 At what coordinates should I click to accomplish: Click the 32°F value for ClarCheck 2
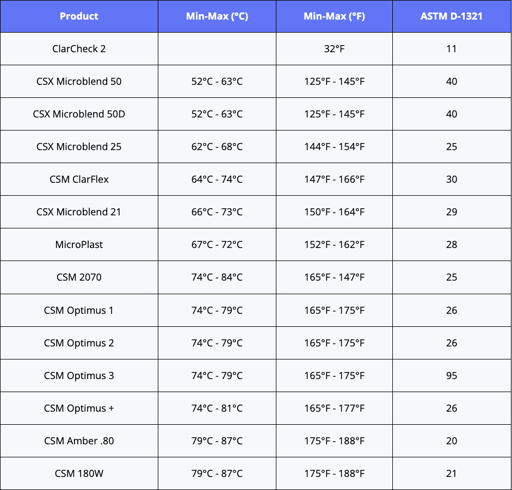click(x=334, y=49)
